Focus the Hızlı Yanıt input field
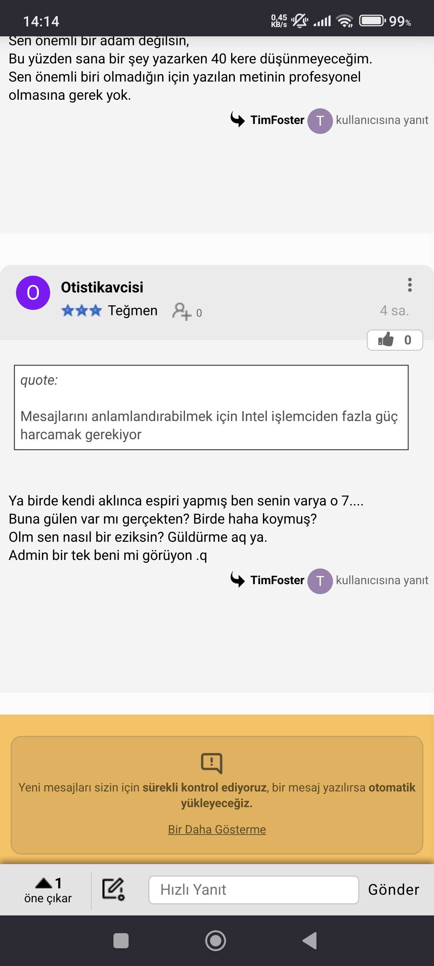The image size is (434, 966). coord(254,890)
